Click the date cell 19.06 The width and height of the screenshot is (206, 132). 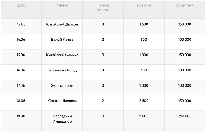[x=21, y=116]
